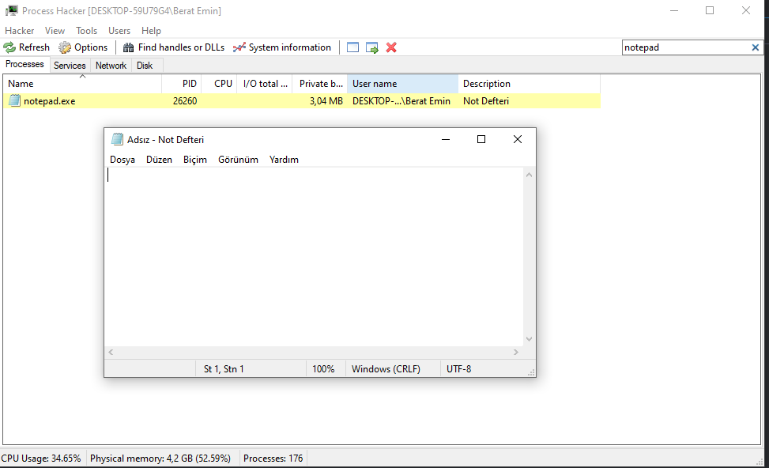Click CPU Usage status bar entry
This screenshot has height=468, width=769.
pyautogui.click(x=41, y=459)
